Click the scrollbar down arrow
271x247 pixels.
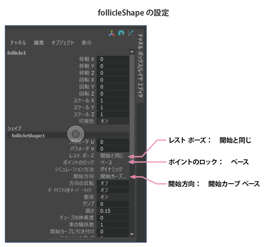click(132, 234)
